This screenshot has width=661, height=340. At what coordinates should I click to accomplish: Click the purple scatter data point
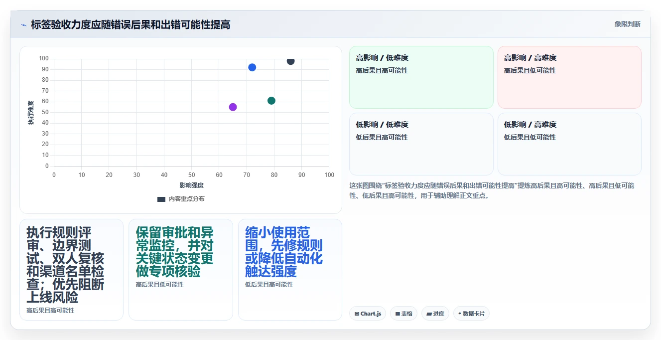(x=233, y=107)
